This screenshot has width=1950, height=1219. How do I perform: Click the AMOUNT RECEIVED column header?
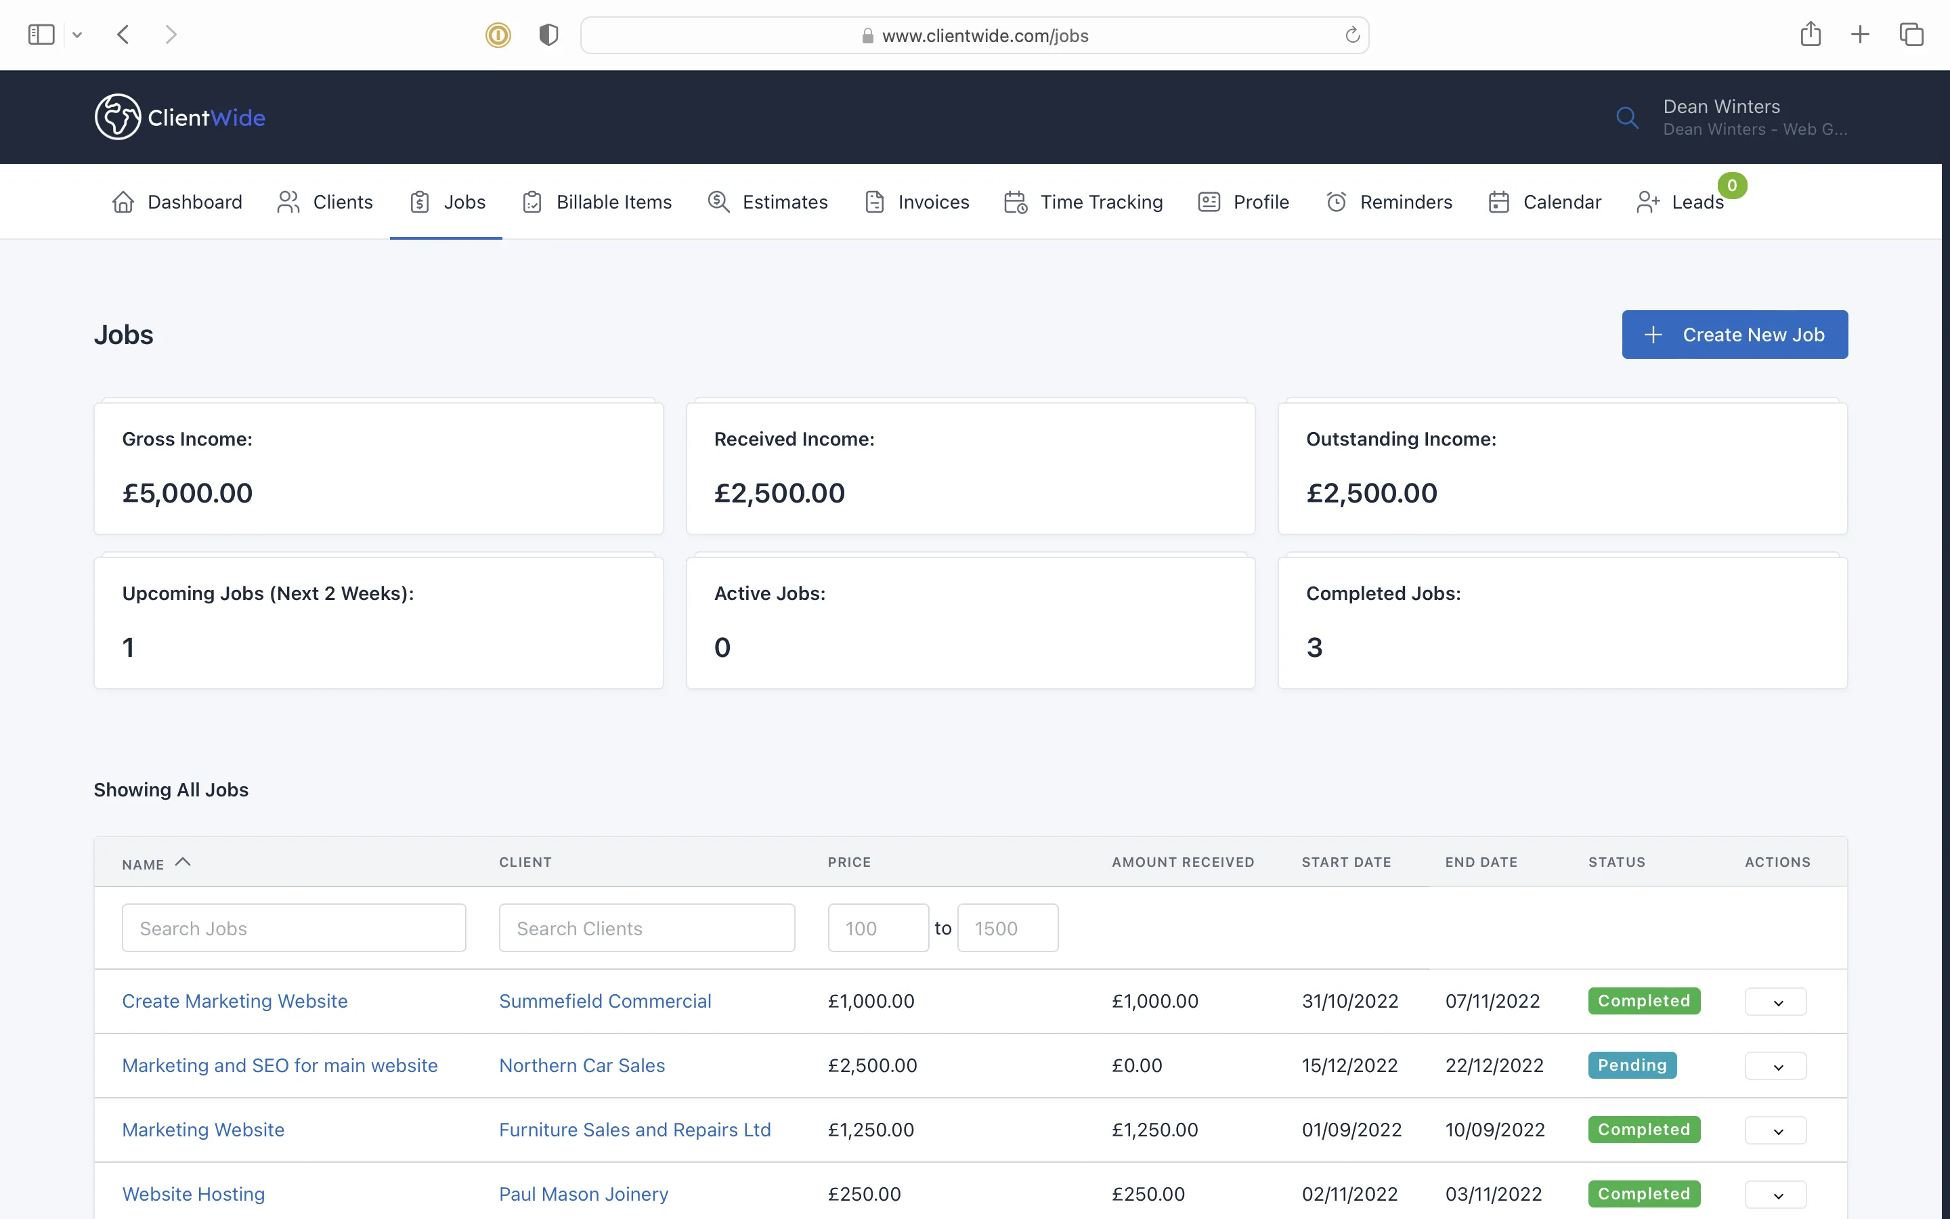point(1183,863)
